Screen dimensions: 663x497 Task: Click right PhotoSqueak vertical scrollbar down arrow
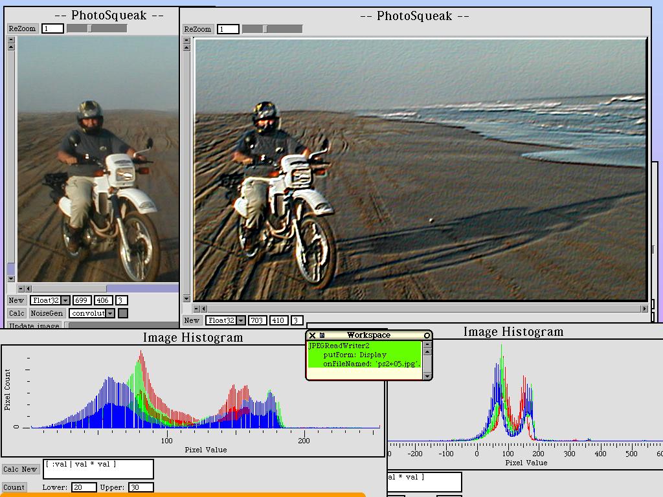pyautogui.click(x=186, y=298)
